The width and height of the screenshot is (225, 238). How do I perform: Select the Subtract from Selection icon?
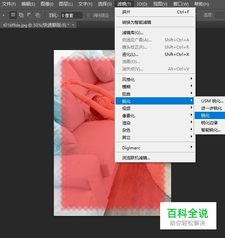29,15
